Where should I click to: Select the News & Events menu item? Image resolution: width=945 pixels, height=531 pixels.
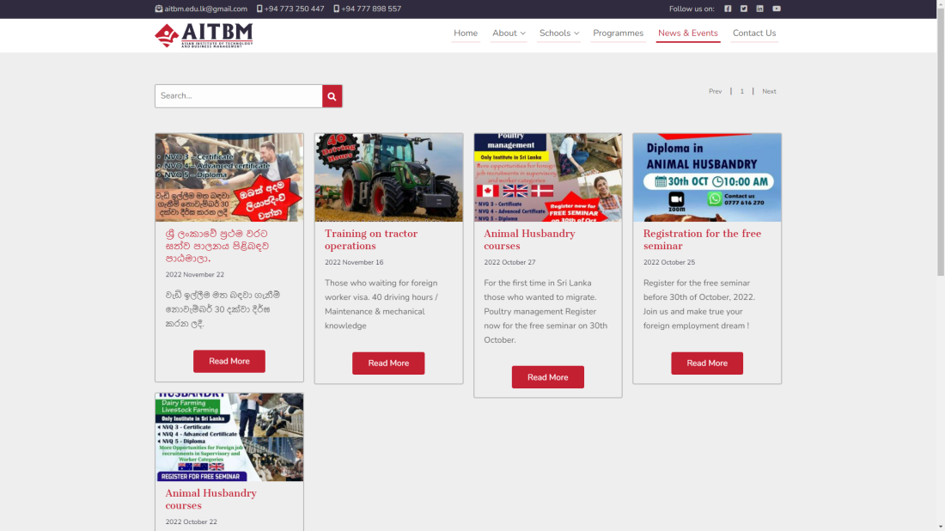[687, 34]
